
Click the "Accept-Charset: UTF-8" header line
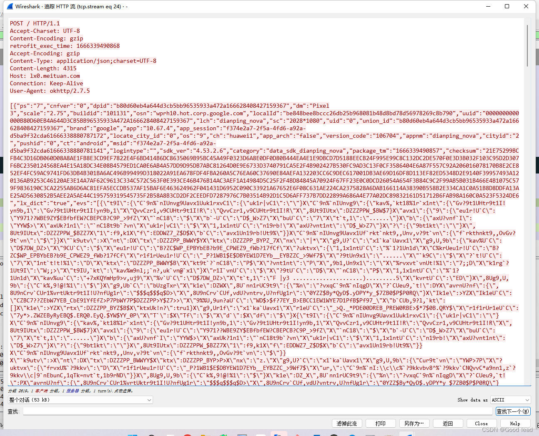[45, 31]
